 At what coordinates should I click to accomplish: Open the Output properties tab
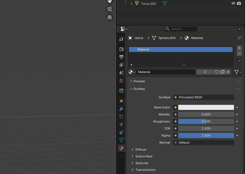point(121,57)
